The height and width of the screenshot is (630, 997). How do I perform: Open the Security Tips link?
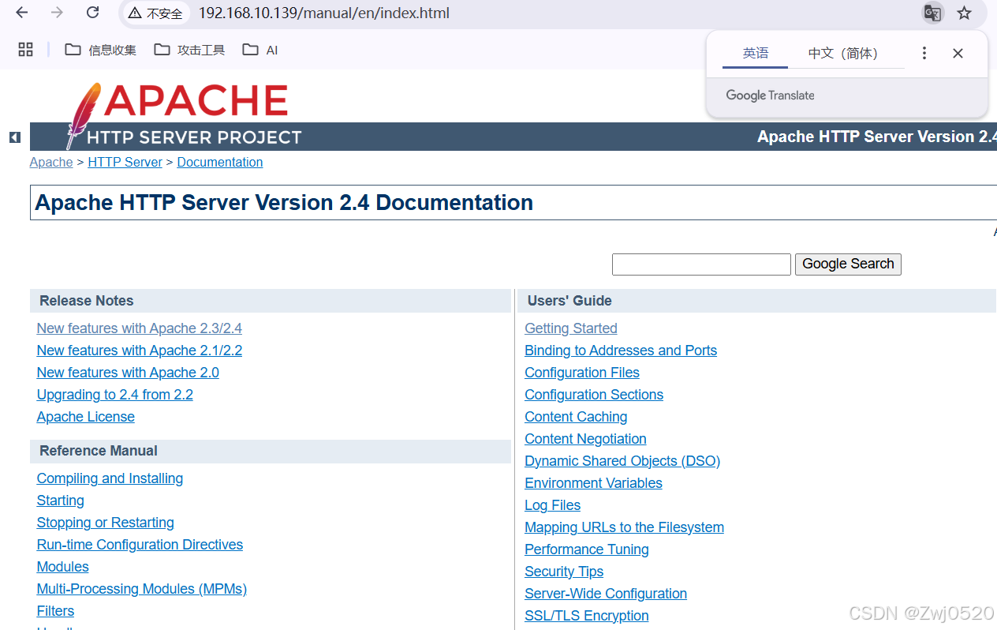point(564,572)
